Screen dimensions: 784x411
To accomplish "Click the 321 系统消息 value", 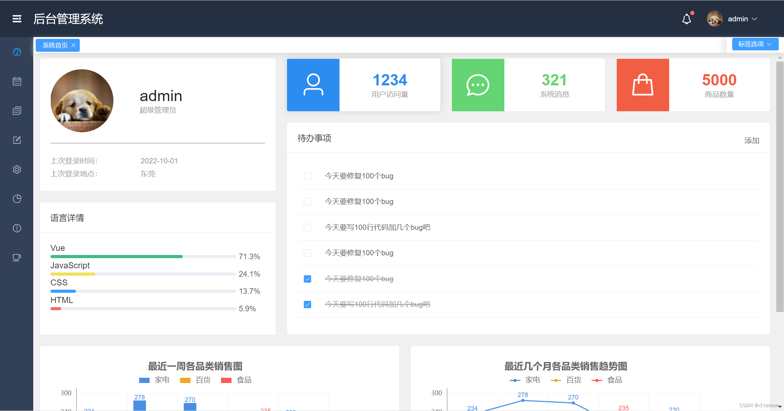I will pos(554,80).
